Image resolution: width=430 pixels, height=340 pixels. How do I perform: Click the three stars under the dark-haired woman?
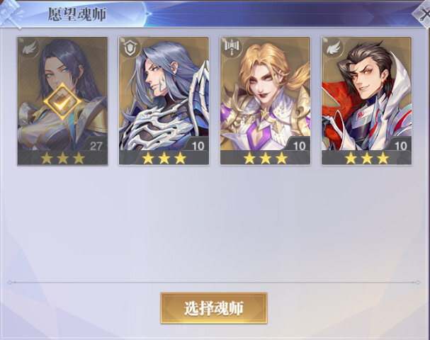click(63, 159)
